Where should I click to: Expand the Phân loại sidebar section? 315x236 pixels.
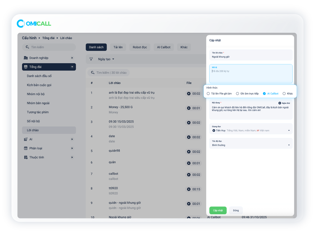pyautogui.click(x=72, y=148)
